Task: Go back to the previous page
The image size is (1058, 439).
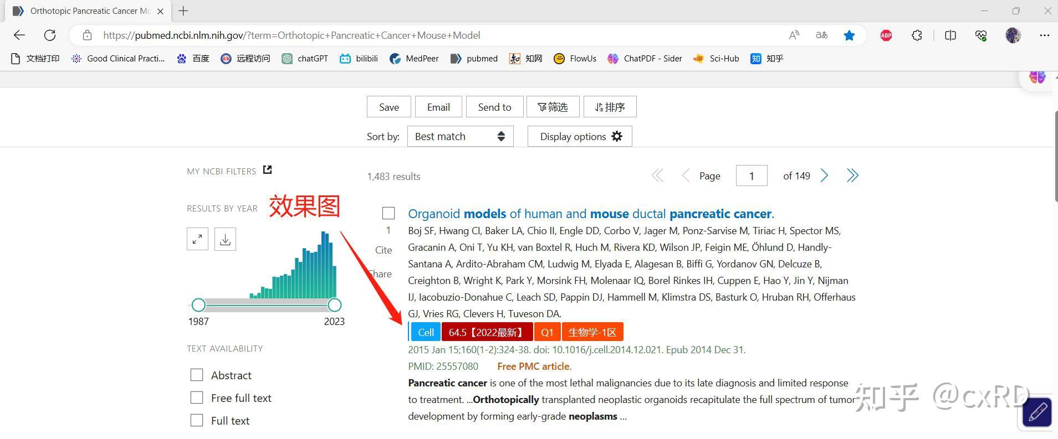Action: coord(19,35)
